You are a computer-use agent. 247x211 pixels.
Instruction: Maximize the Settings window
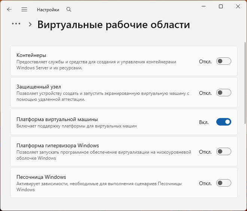click(x=221, y=6)
